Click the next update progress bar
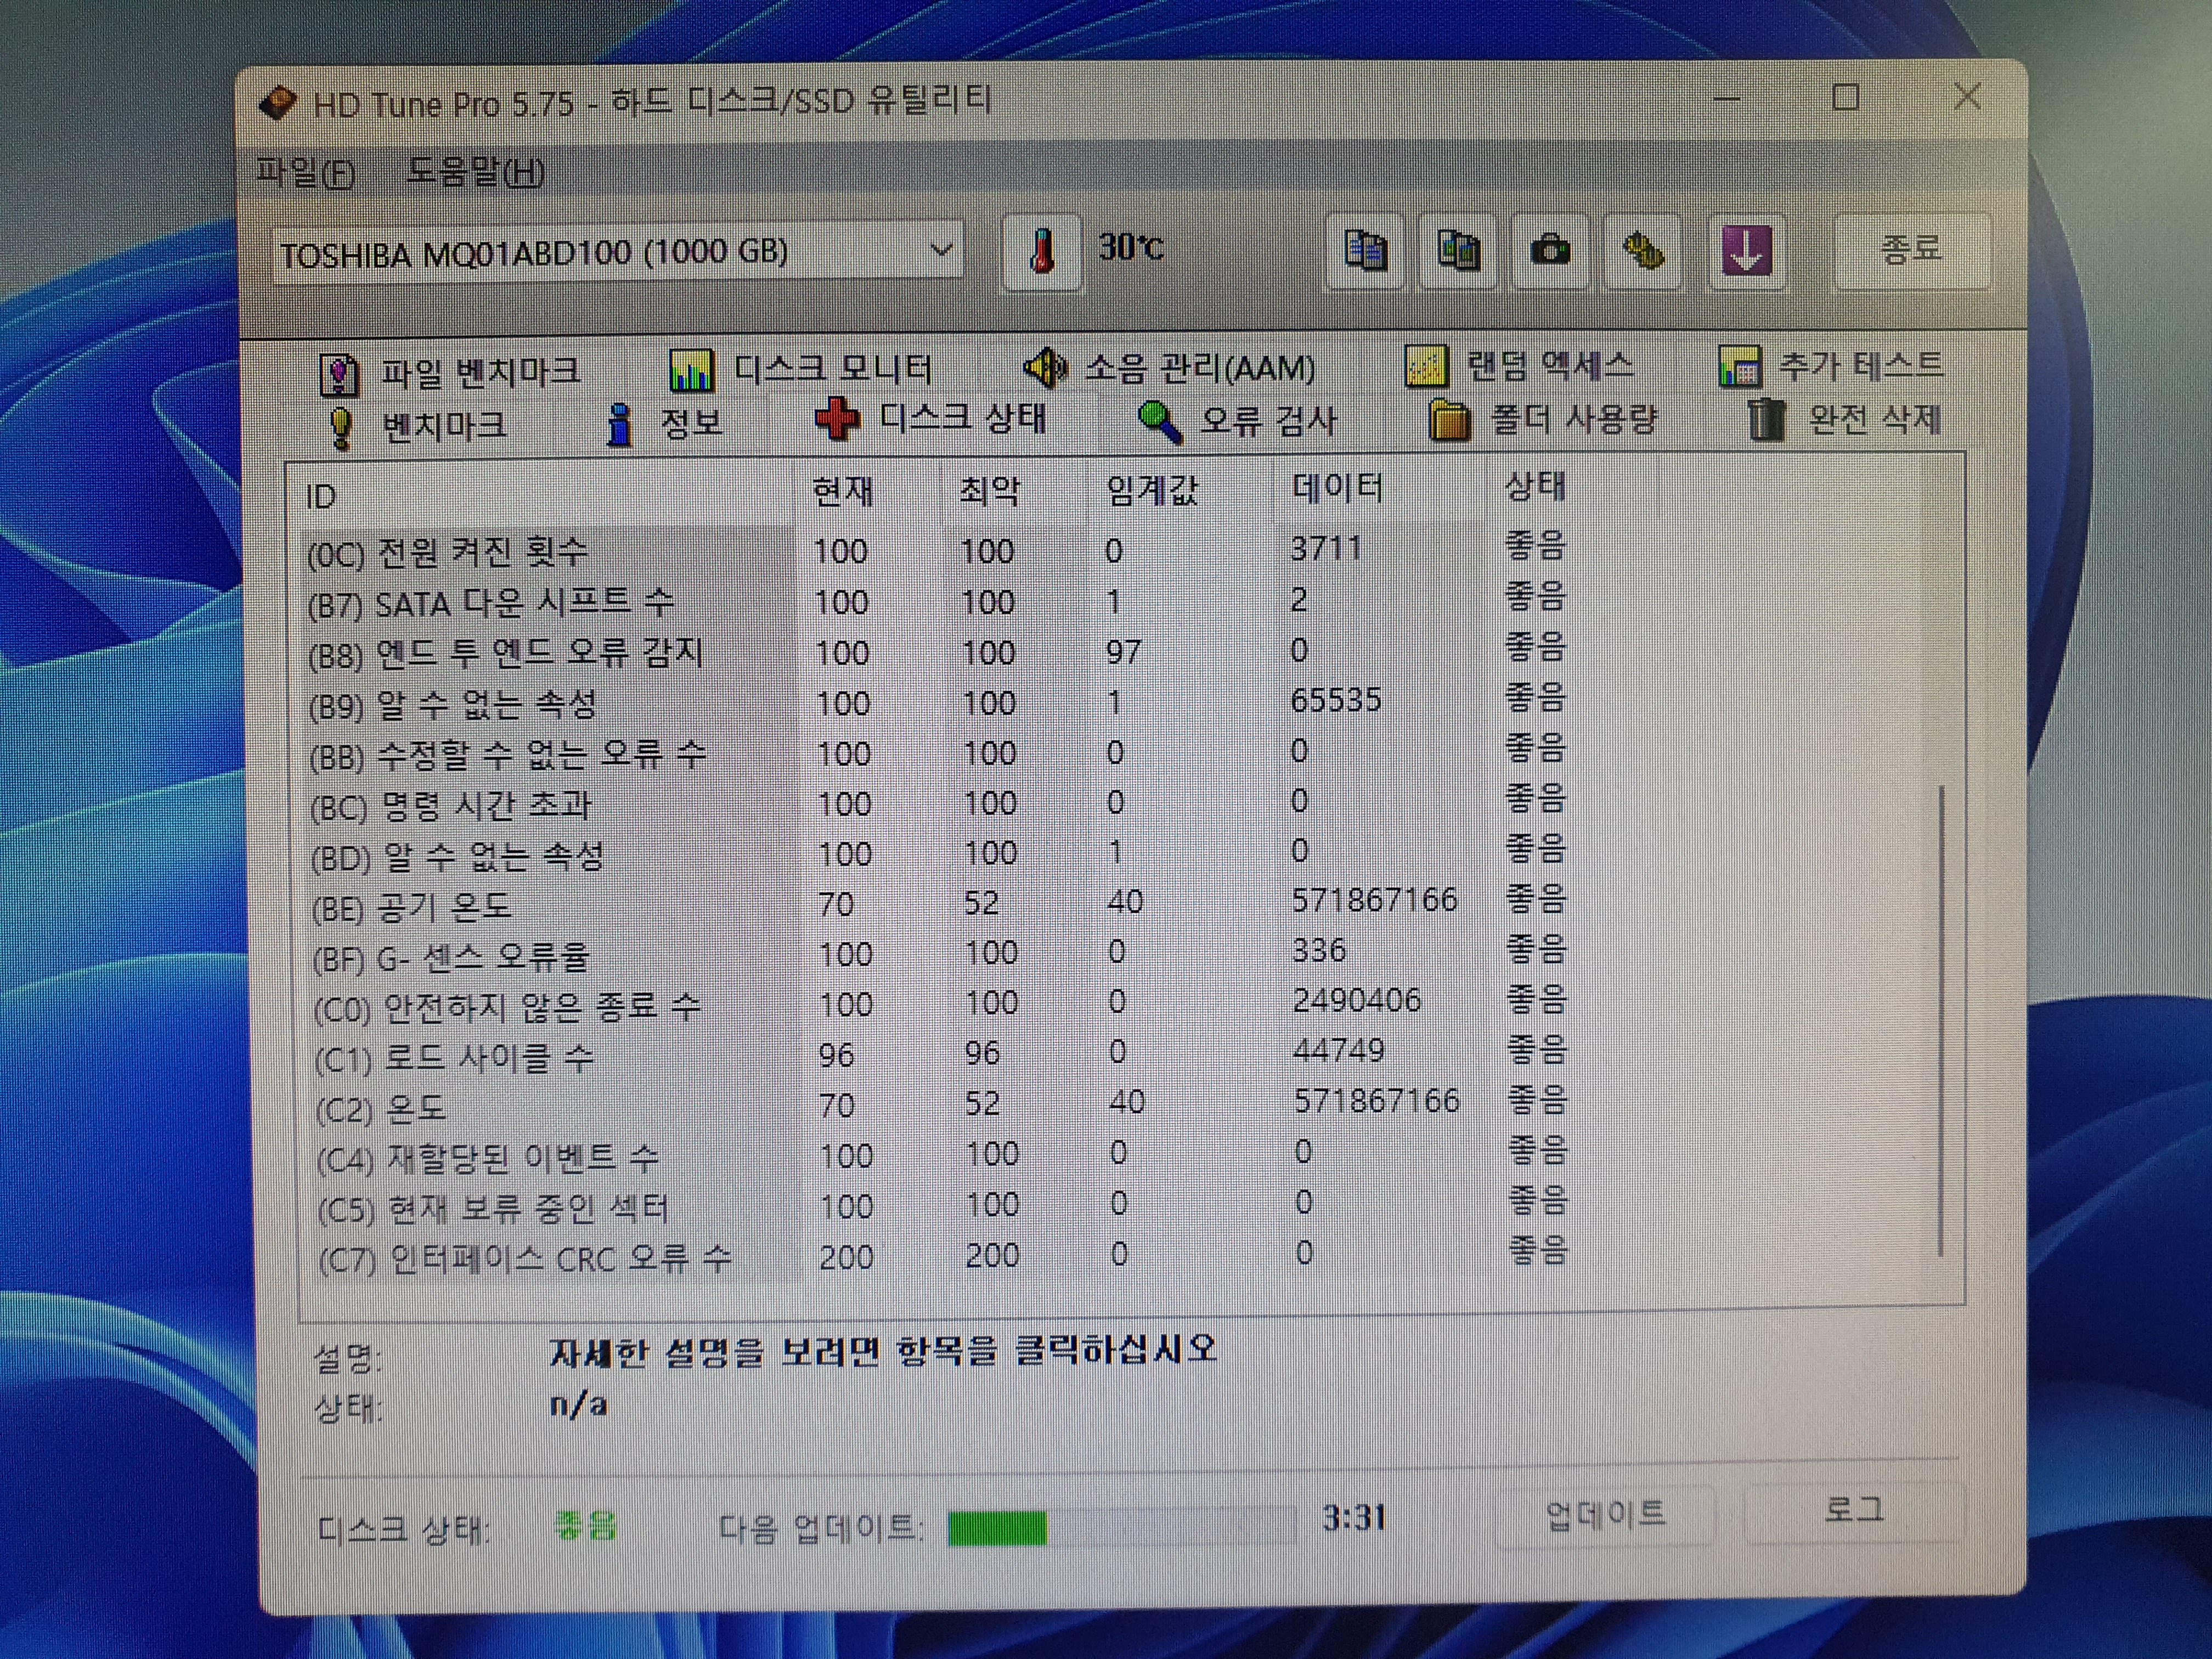Screen dimensions: 2212x1659 tap(1121, 1526)
